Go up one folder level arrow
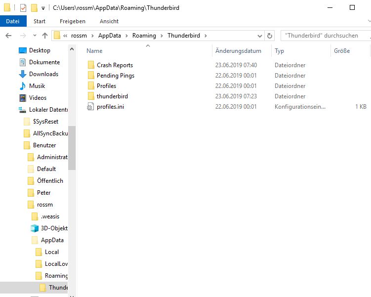This screenshot has width=371, height=297. 45,36
